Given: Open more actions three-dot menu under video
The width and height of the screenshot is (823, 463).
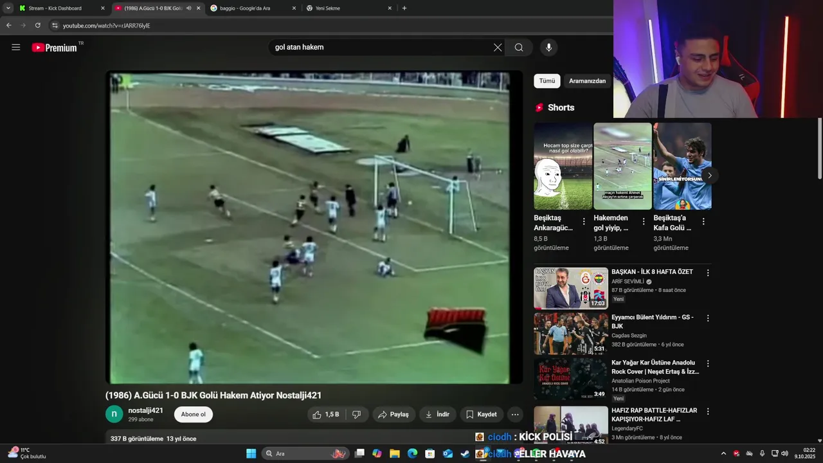Looking at the screenshot, I should tap(514, 415).
